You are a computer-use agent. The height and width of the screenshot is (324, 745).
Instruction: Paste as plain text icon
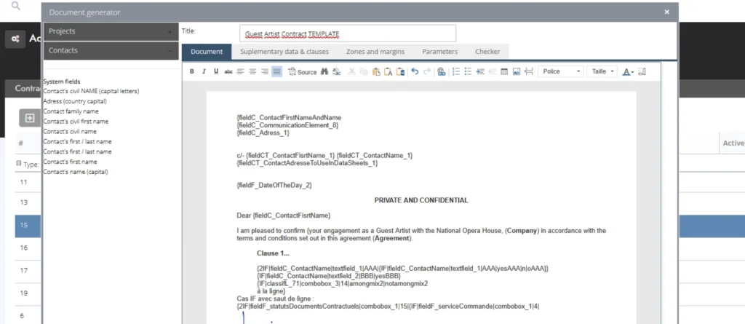pos(389,72)
